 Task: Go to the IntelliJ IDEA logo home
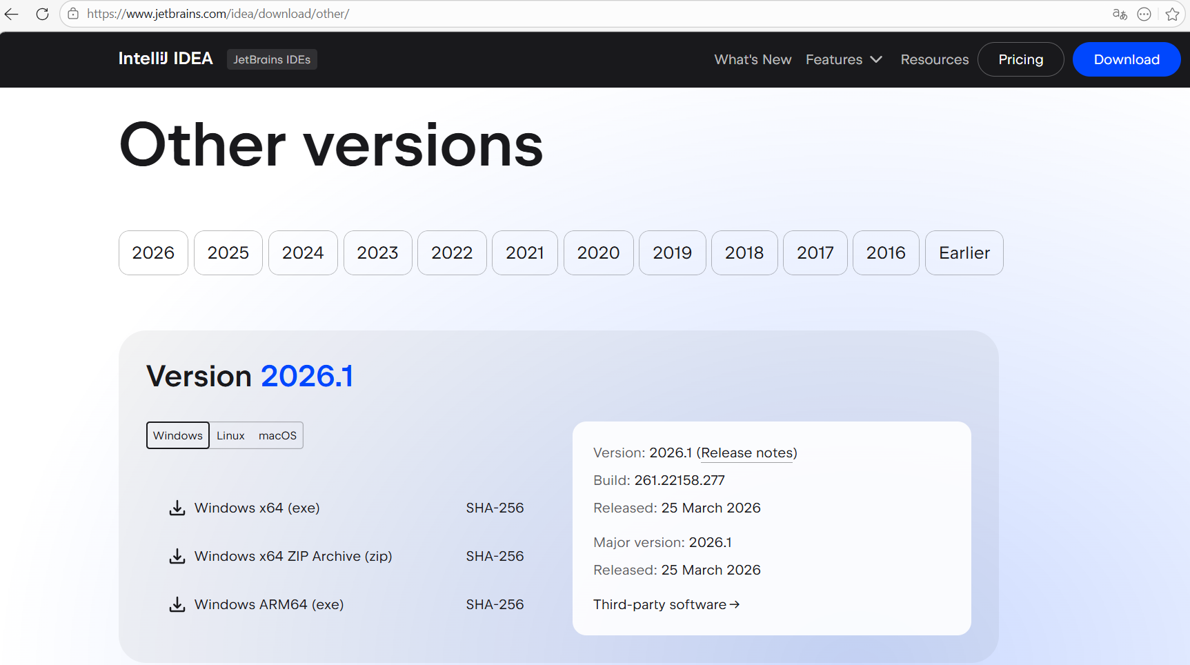(x=166, y=59)
